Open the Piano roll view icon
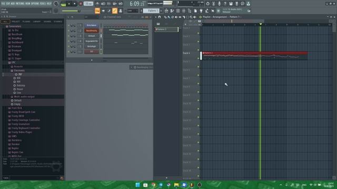337x189 pixels. tap(172, 10)
